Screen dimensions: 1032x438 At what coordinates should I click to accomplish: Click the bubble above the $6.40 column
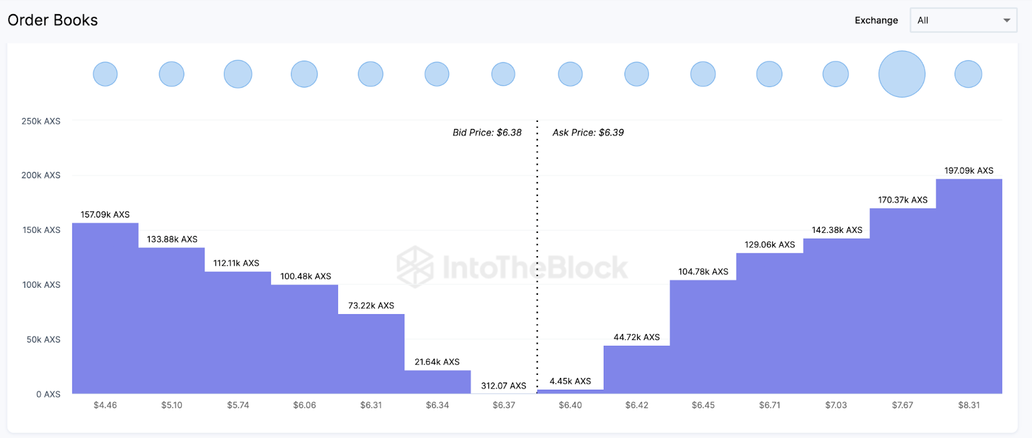[570, 74]
